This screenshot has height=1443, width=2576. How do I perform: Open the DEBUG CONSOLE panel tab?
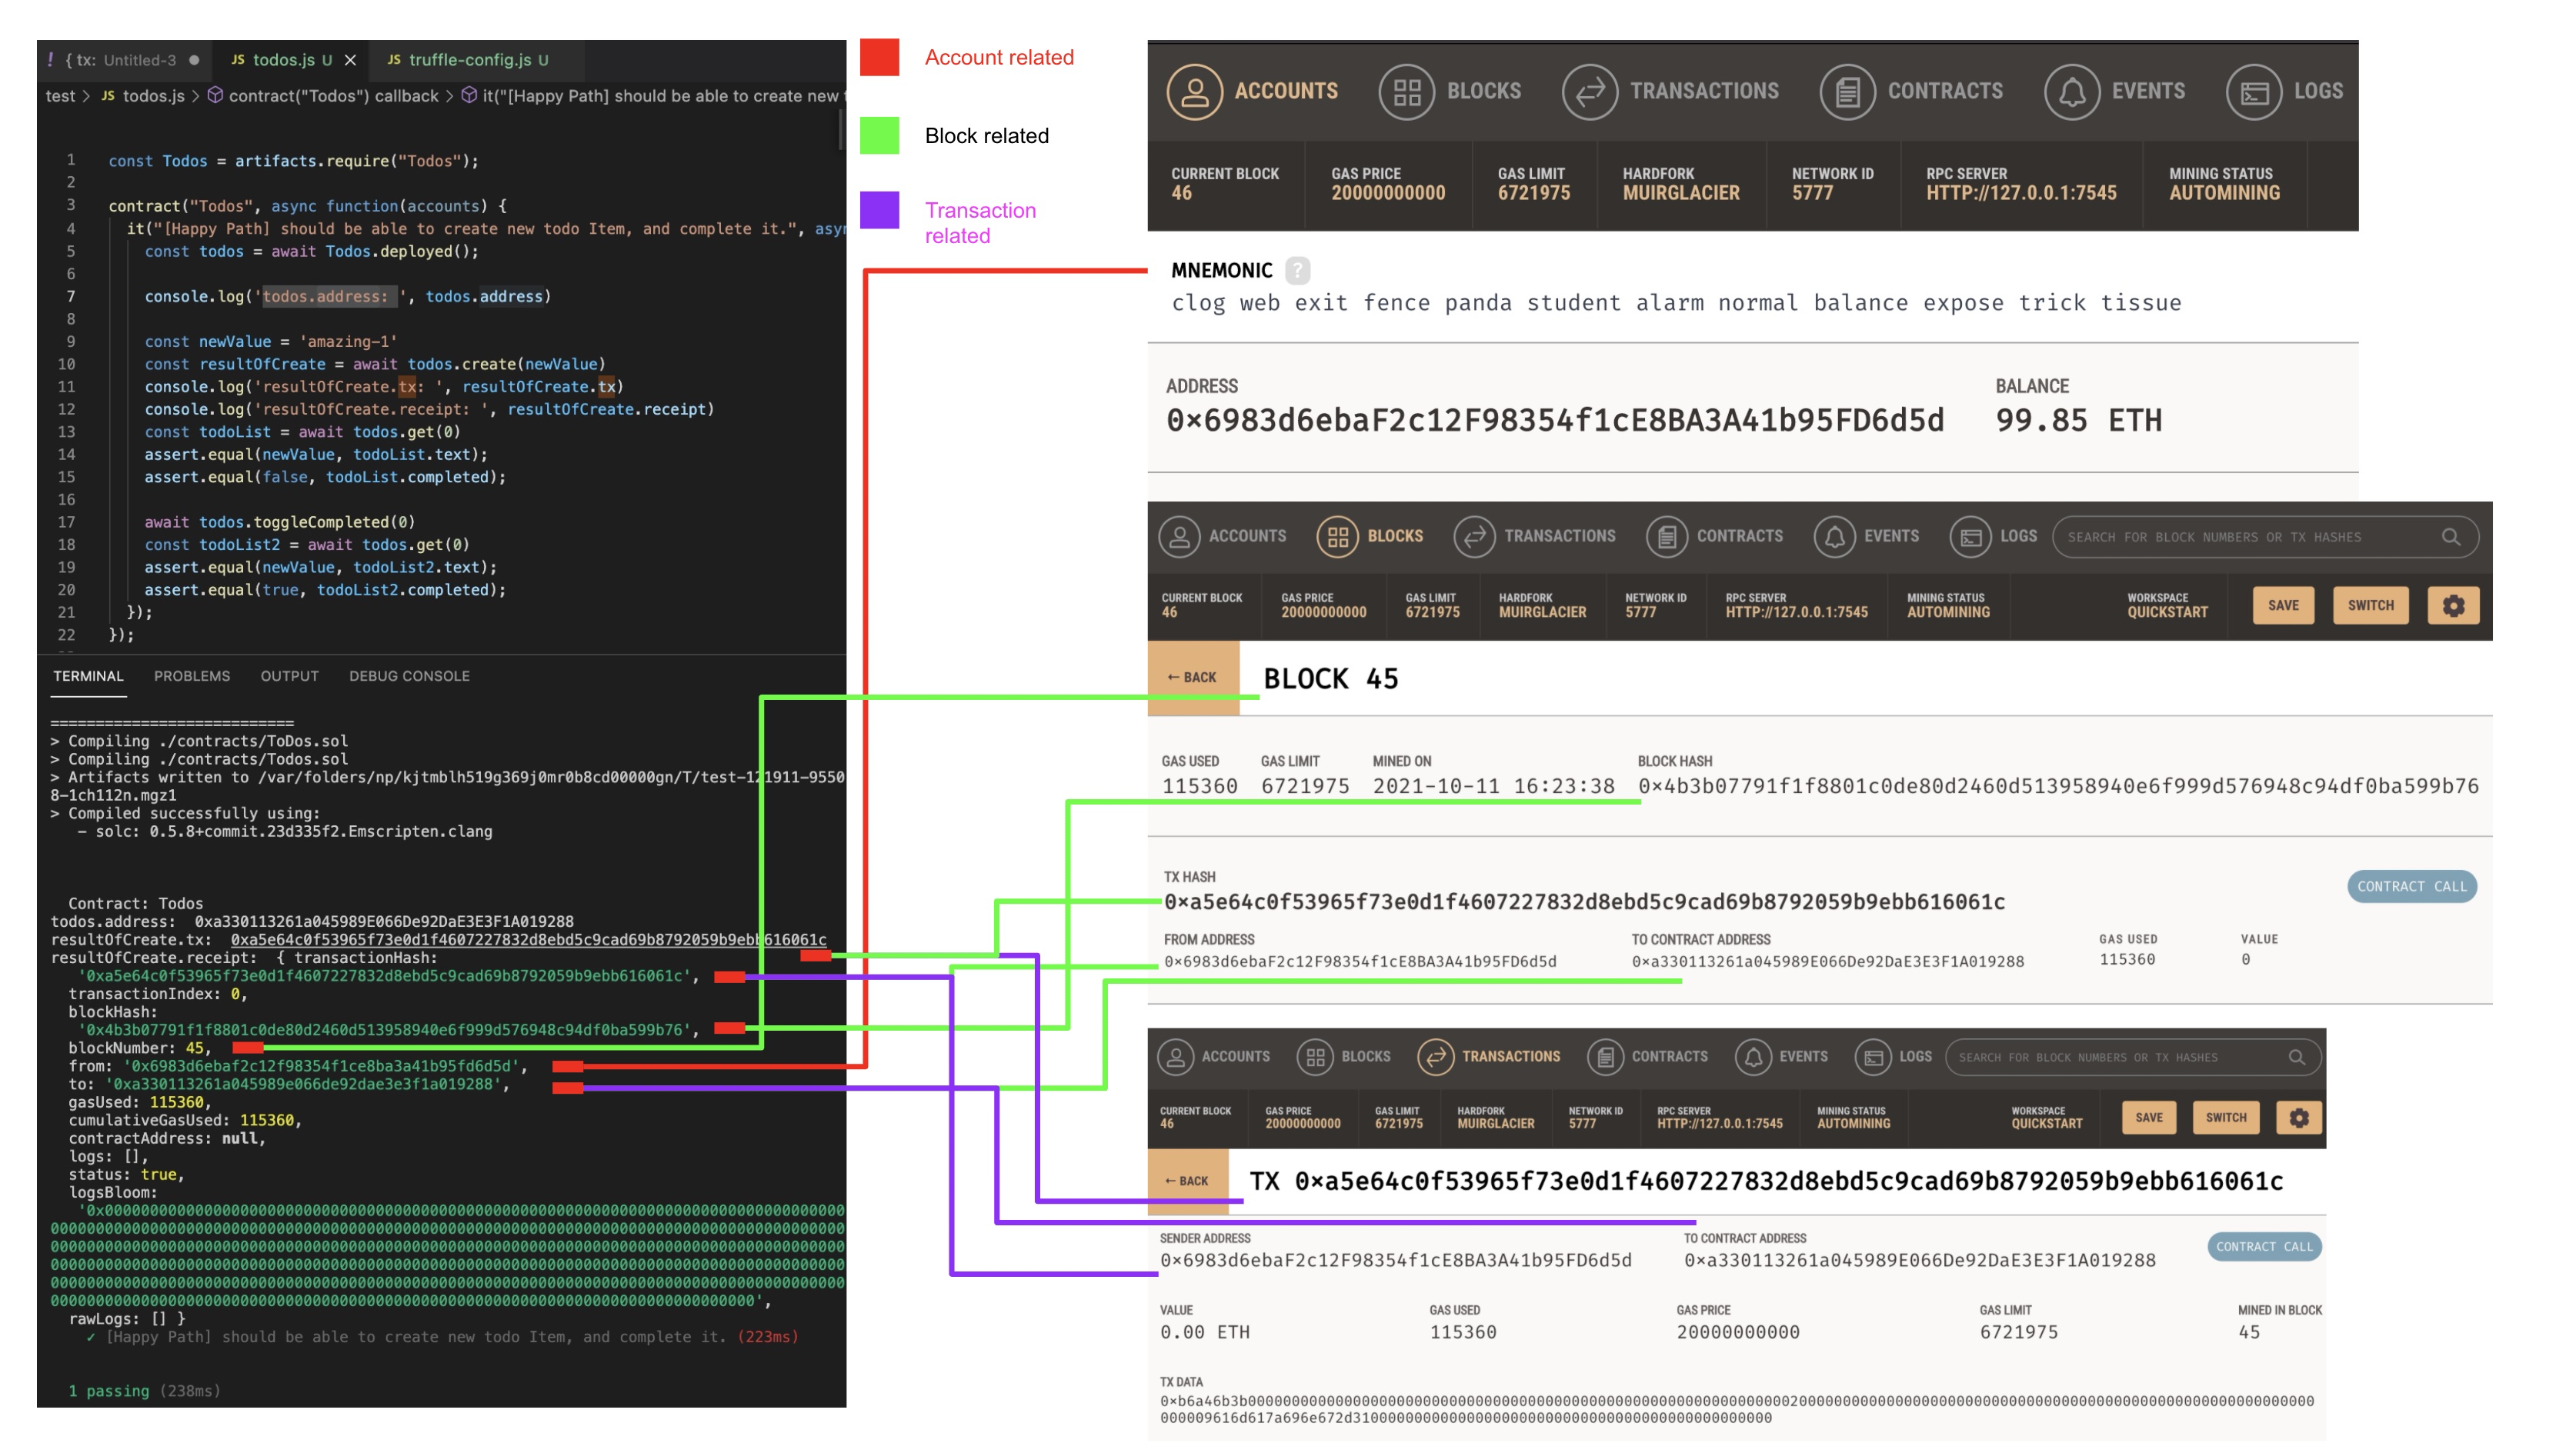click(x=409, y=676)
